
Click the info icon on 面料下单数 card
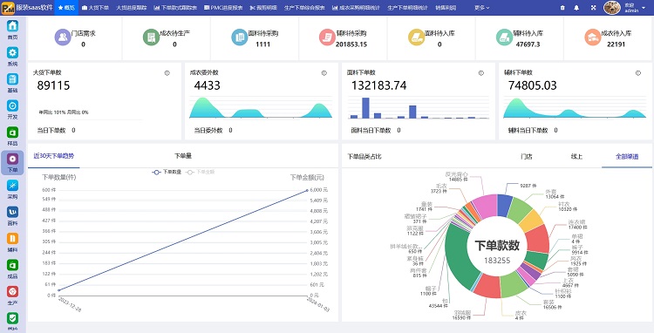coord(480,73)
